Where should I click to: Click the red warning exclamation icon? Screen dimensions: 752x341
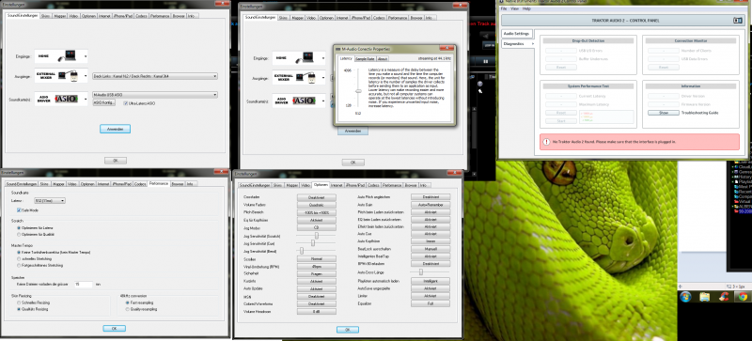tap(546, 142)
